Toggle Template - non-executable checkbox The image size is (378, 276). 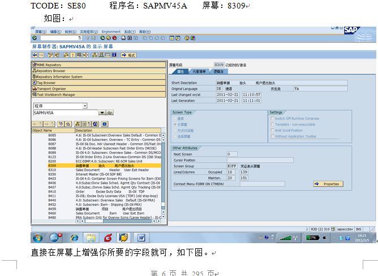point(272,124)
